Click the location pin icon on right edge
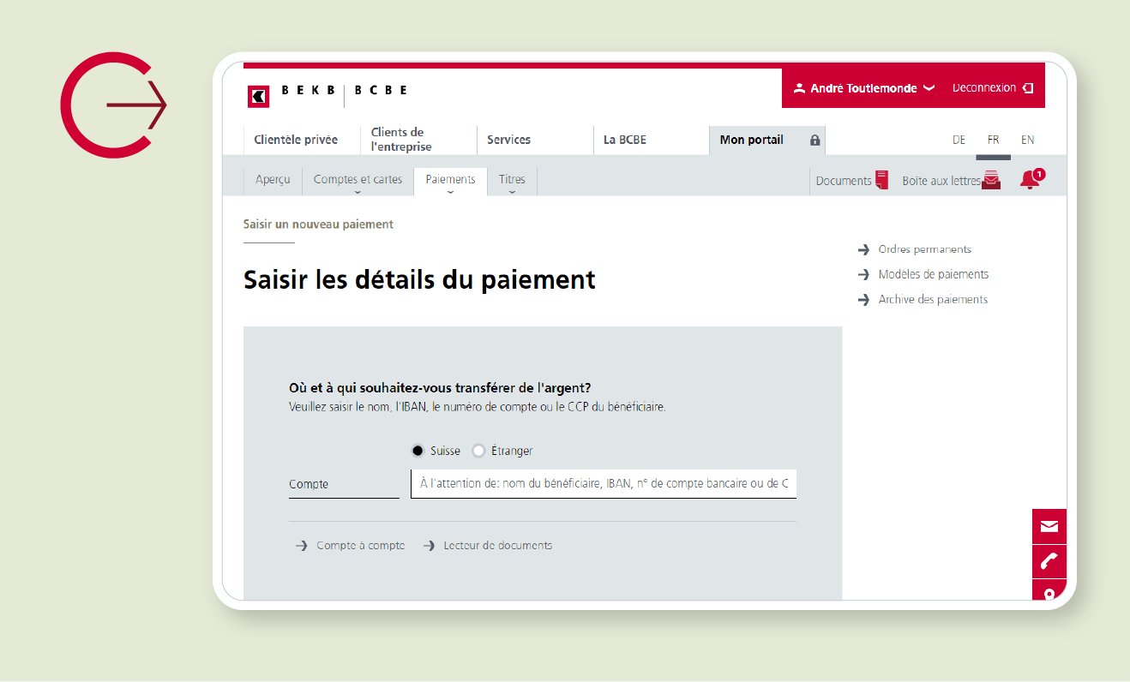 pos(1049,593)
